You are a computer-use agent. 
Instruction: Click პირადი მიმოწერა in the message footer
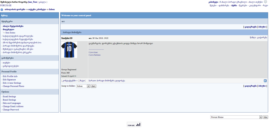point(105,80)
